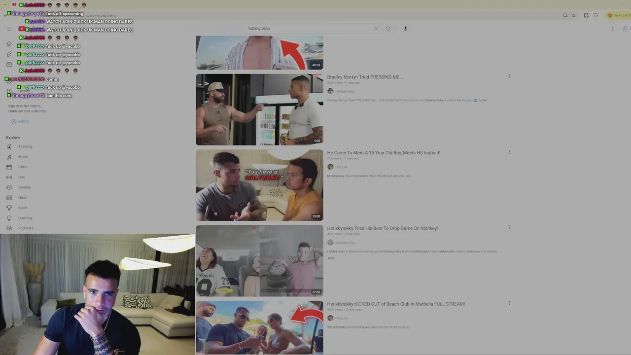Click the magnifier search button
The height and width of the screenshot is (355, 631).
(x=388, y=29)
